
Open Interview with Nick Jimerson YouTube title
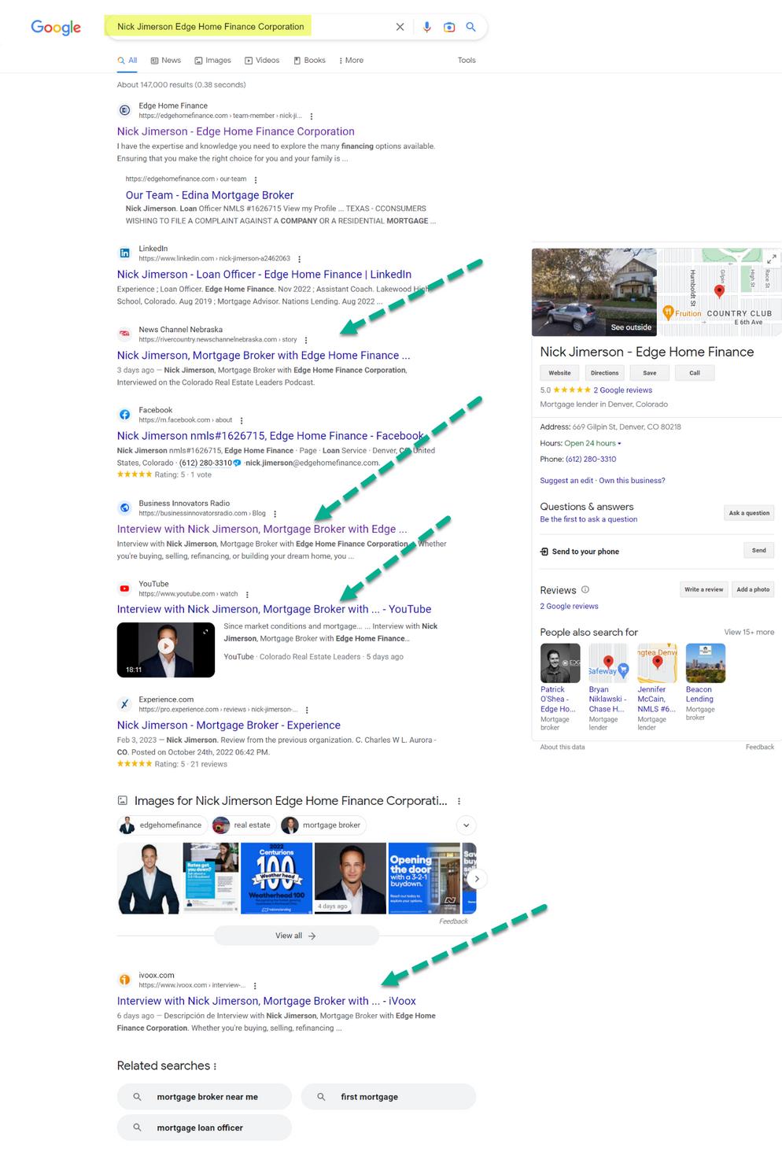pyautogui.click(x=274, y=610)
